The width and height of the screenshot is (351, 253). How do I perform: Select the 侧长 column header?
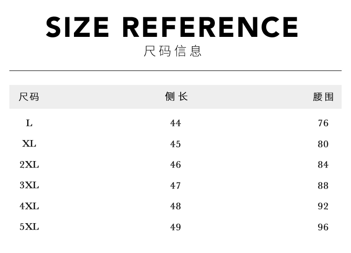click(176, 97)
